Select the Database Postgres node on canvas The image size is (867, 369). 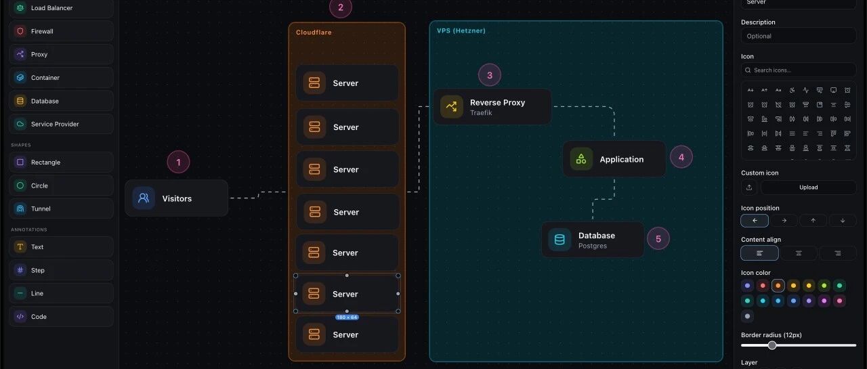click(593, 240)
